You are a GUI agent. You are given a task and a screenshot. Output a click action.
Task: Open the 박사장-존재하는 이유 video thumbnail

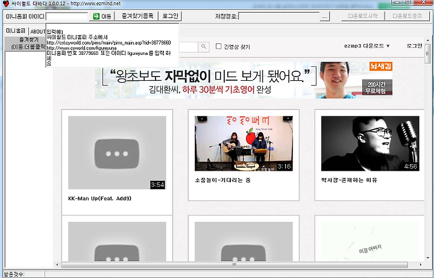[x=370, y=144]
